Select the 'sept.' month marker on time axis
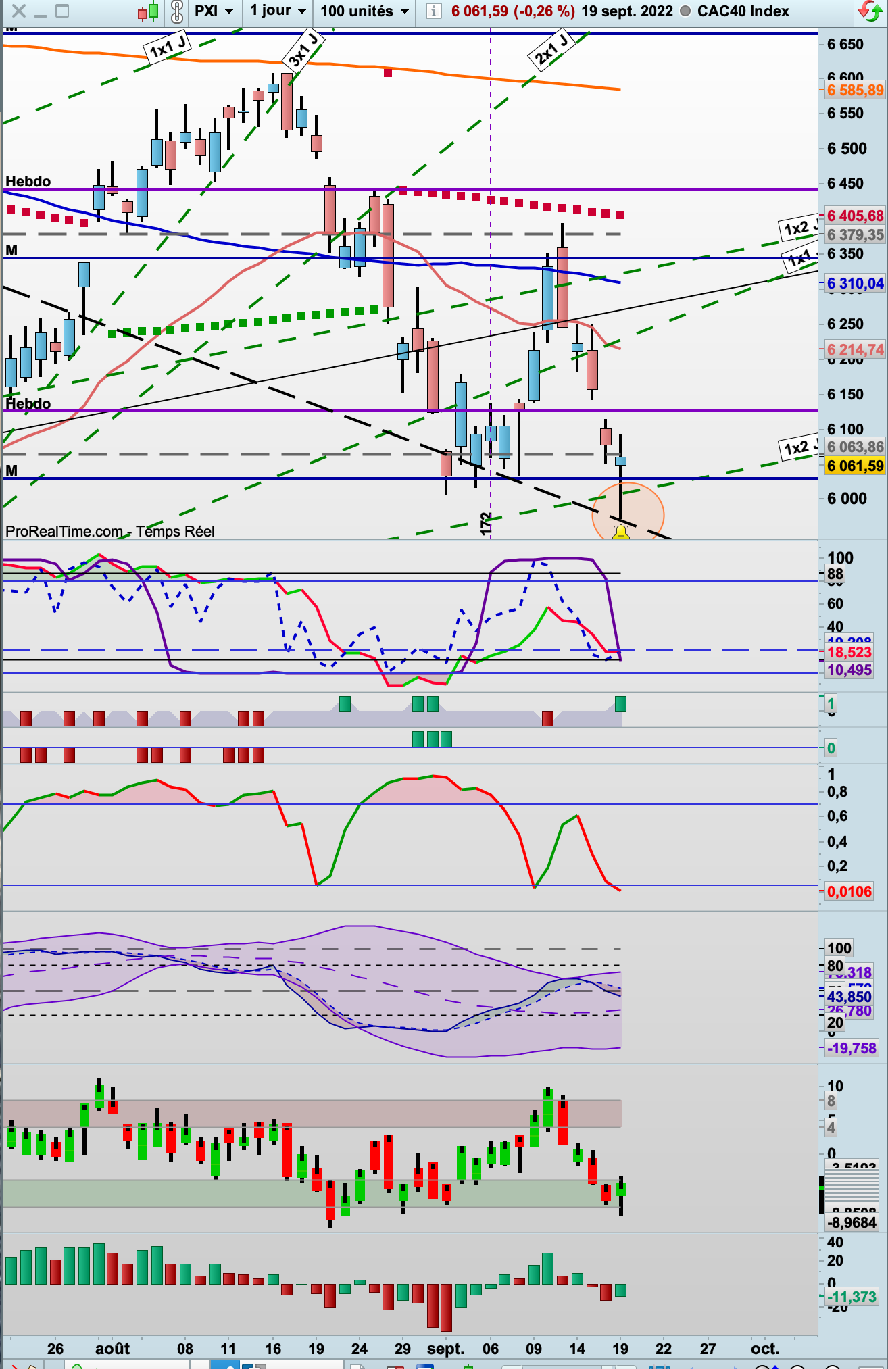Screen dimensions: 888x1369 [x=445, y=1349]
